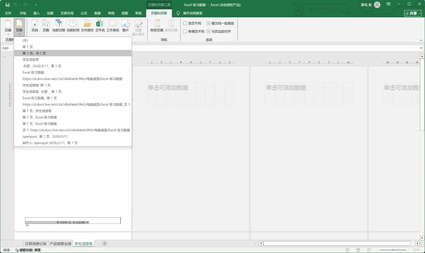Viewport: 425px width, 253px height.
Task: Collapse the ribbon with the chevron
Action: point(421,40)
